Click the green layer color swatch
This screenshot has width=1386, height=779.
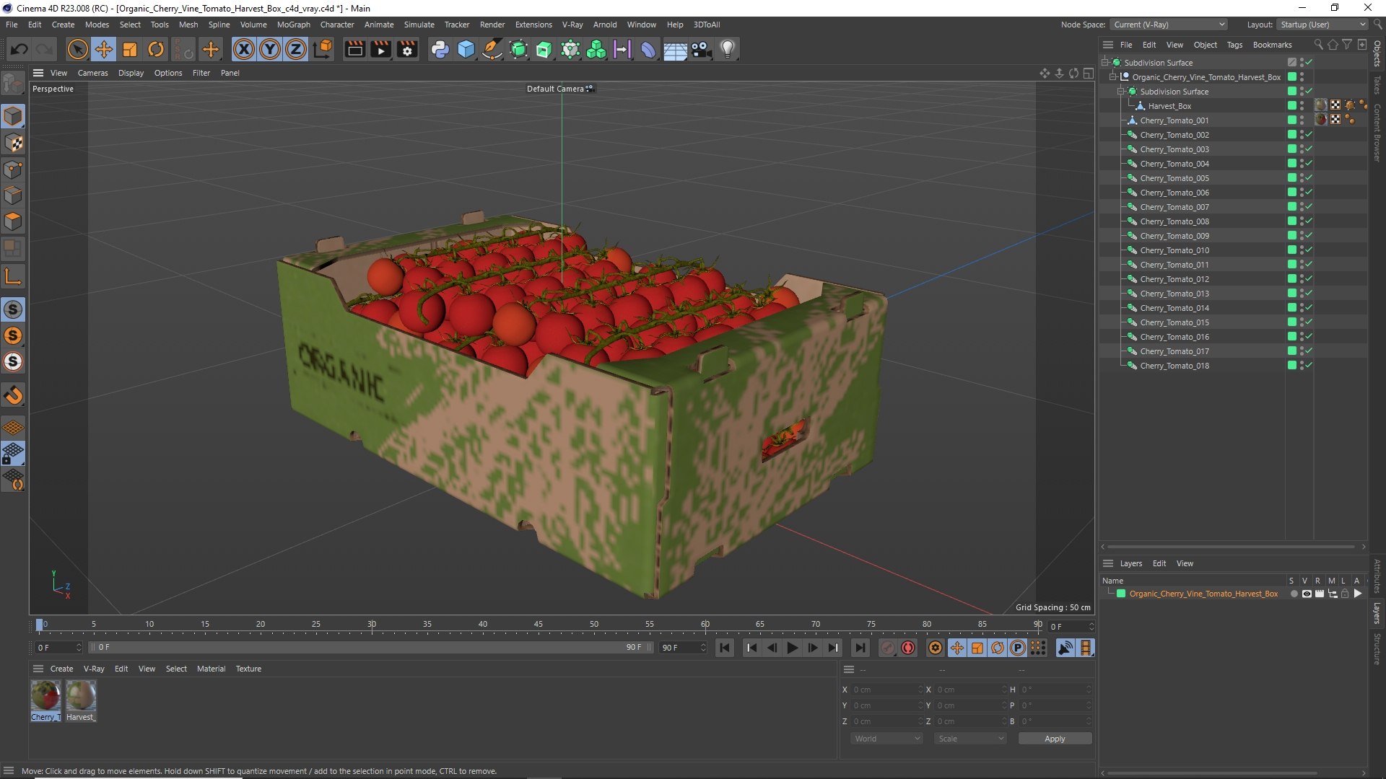(1121, 594)
